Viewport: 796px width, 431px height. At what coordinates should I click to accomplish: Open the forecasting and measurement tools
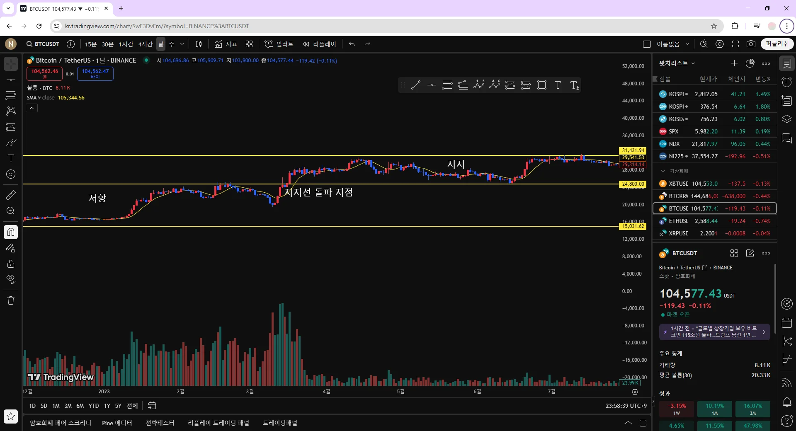(11, 127)
